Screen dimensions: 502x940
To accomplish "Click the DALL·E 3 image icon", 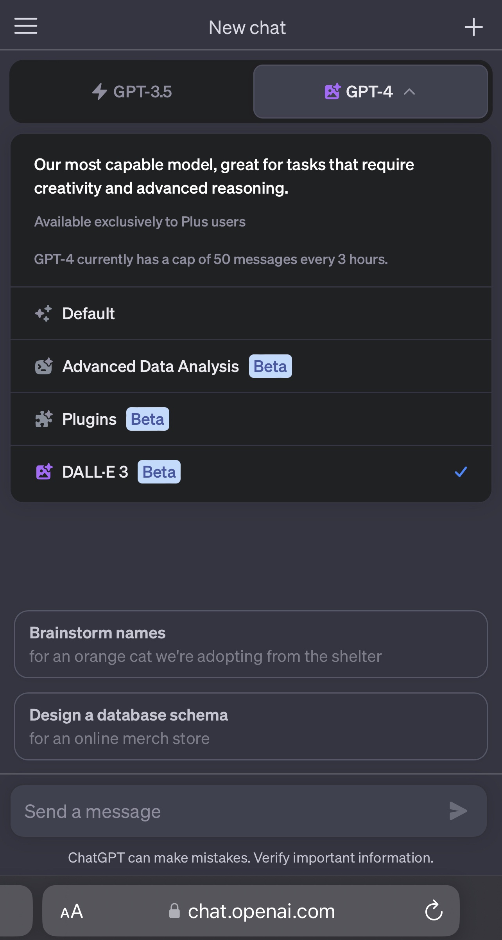I will [44, 472].
